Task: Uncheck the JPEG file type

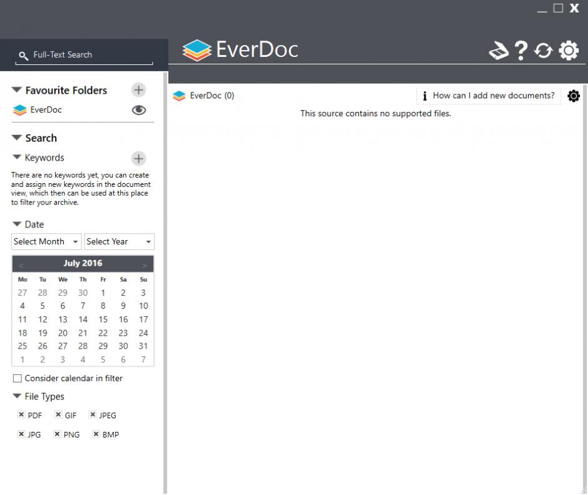Action: pos(93,414)
